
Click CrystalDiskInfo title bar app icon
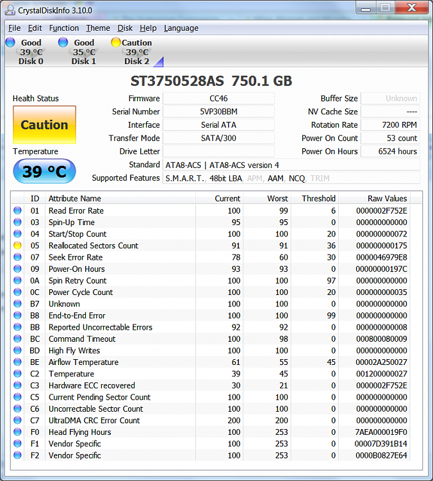(10, 10)
